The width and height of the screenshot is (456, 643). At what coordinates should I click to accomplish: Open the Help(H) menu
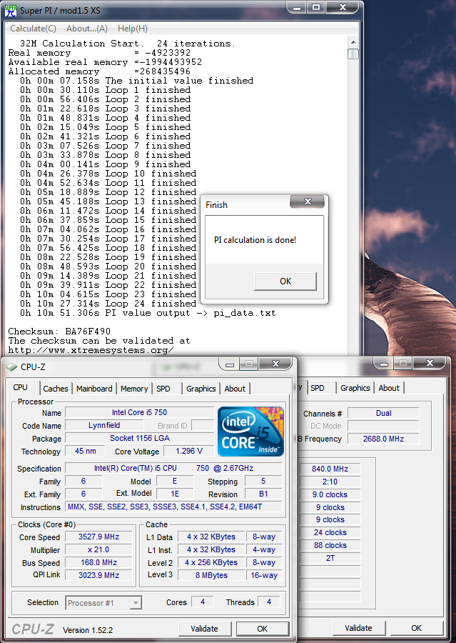click(132, 29)
